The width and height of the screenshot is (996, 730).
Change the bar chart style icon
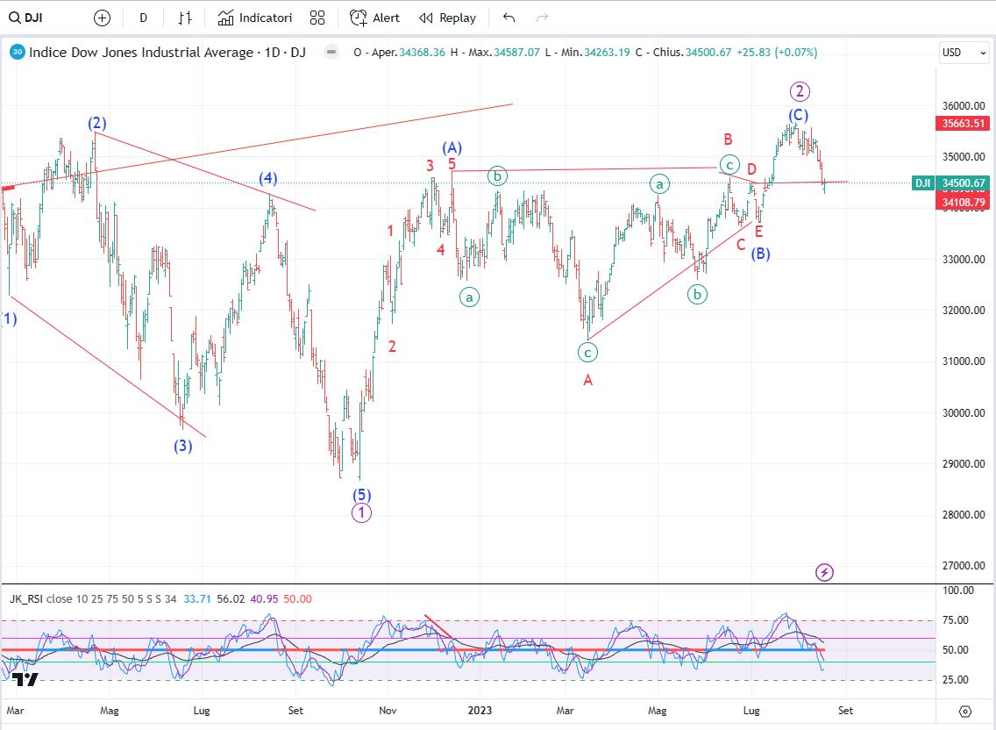pos(185,18)
